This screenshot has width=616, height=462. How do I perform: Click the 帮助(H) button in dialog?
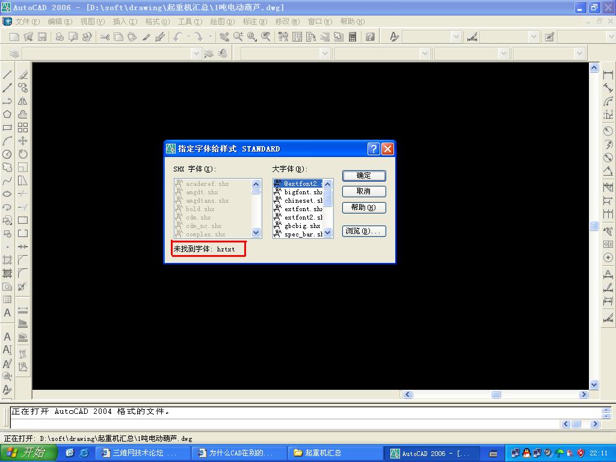(x=364, y=208)
